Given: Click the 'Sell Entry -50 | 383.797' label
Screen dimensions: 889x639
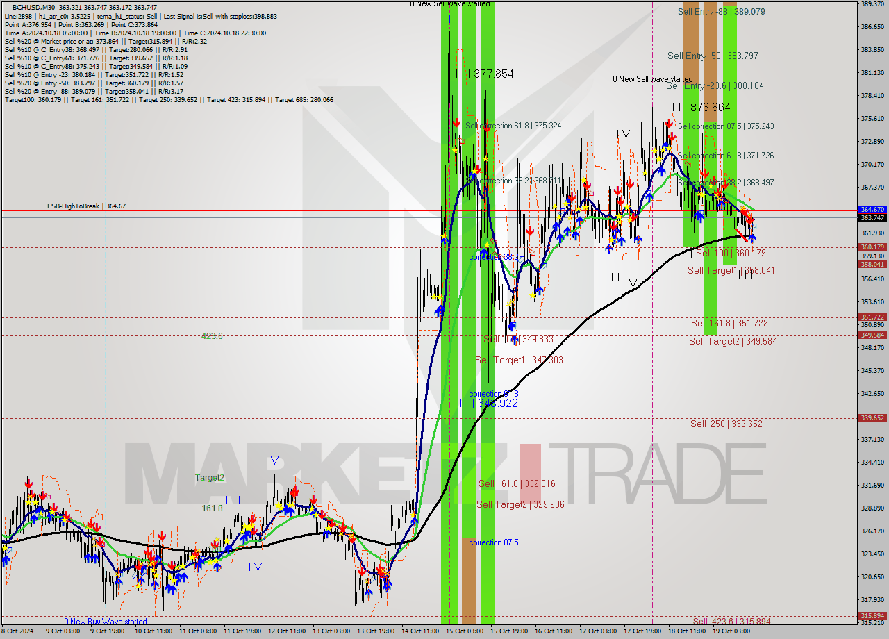Looking at the screenshot, I should pyautogui.click(x=713, y=56).
